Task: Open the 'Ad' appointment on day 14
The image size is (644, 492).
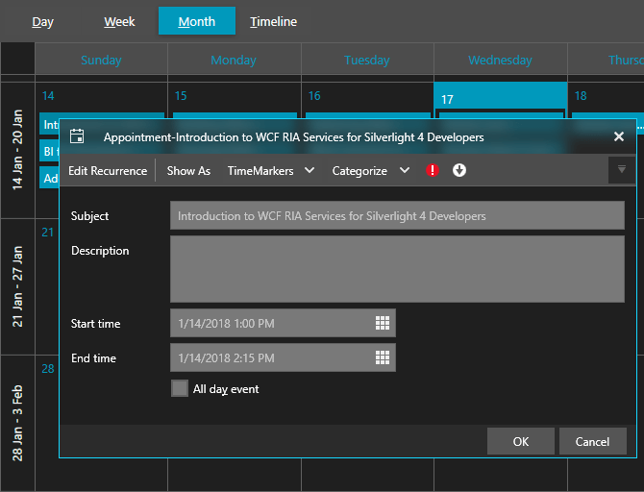Action: pos(49,178)
